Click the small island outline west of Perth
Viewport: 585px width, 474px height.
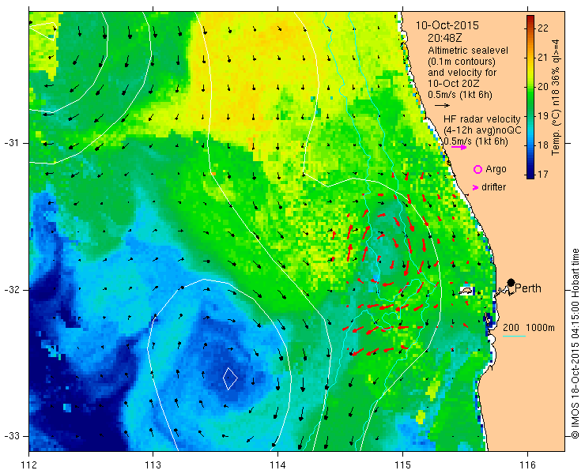466,291
